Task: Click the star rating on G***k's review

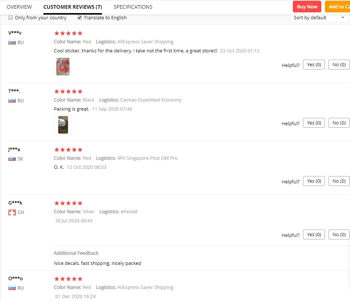Action: coord(68,203)
